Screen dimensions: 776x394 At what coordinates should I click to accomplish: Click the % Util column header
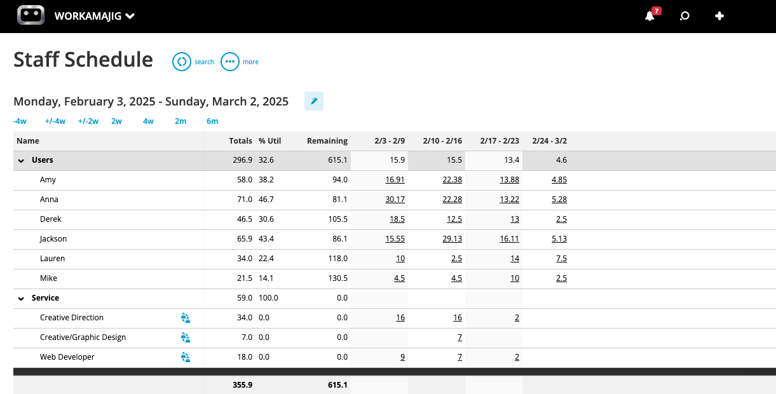point(269,141)
